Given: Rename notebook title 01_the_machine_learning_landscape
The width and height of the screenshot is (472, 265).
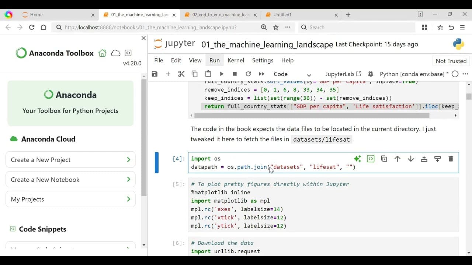Looking at the screenshot, I should click(x=267, y=45).
